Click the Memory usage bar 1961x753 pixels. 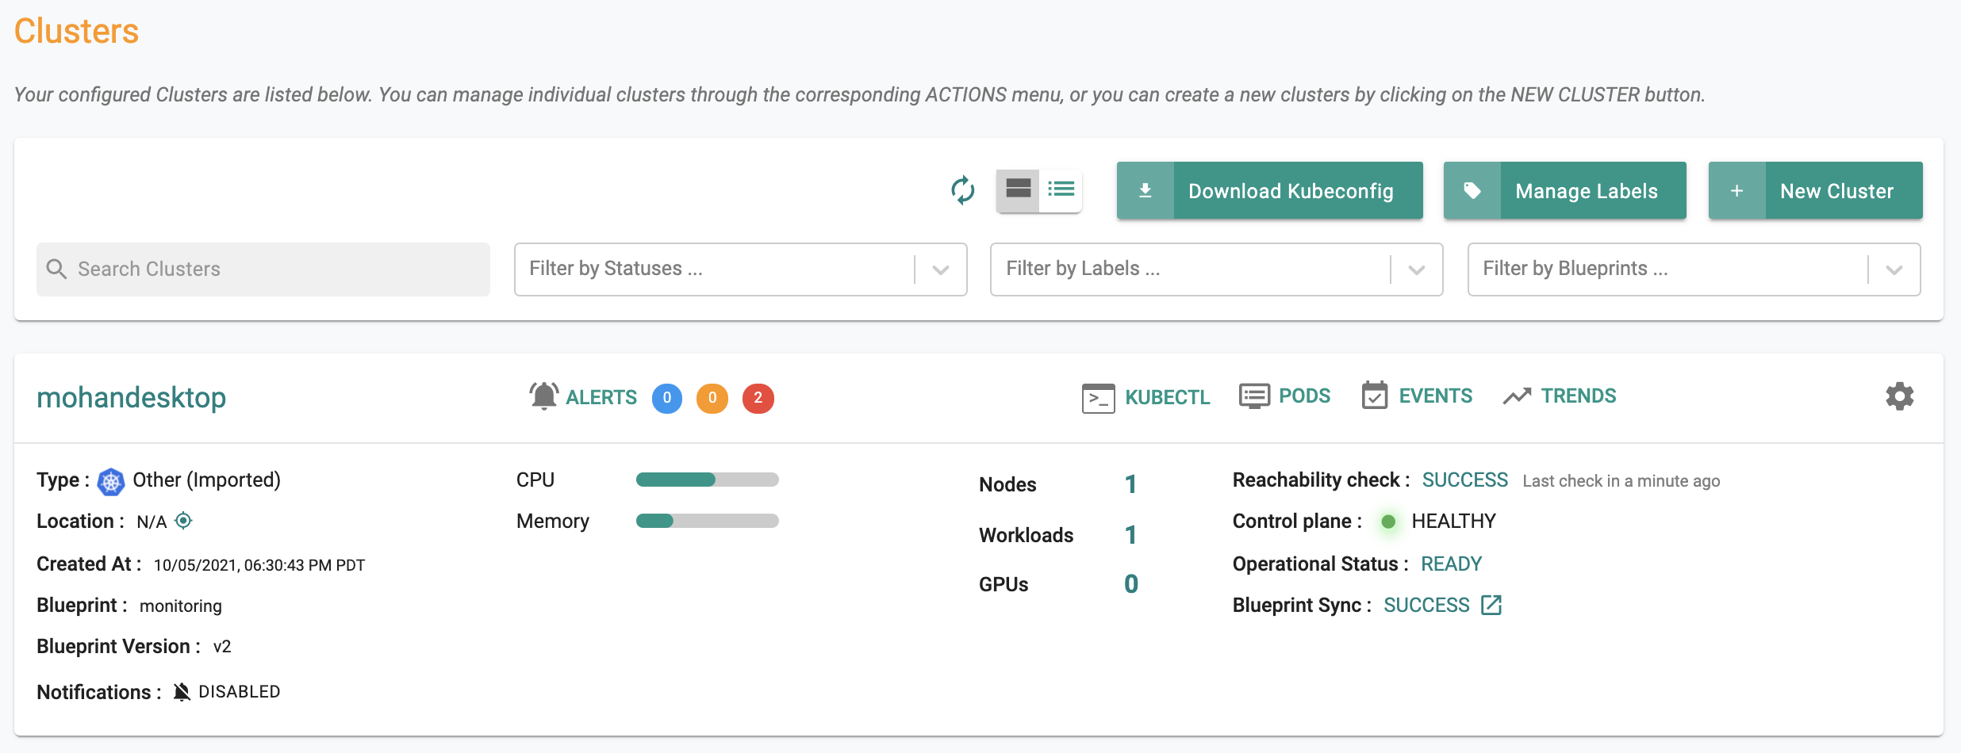pos(708,521)
